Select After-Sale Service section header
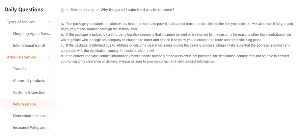 (x=21, y=57)
